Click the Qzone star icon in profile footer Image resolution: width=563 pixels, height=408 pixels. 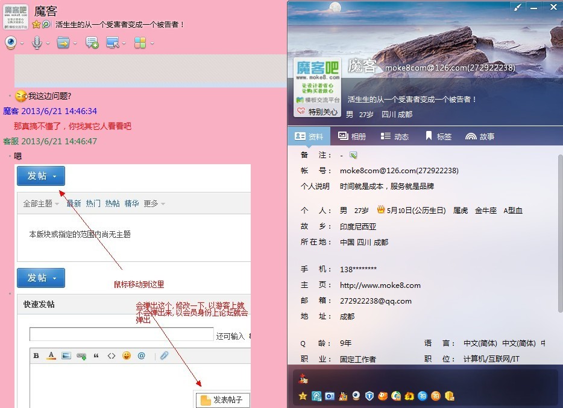303,396
